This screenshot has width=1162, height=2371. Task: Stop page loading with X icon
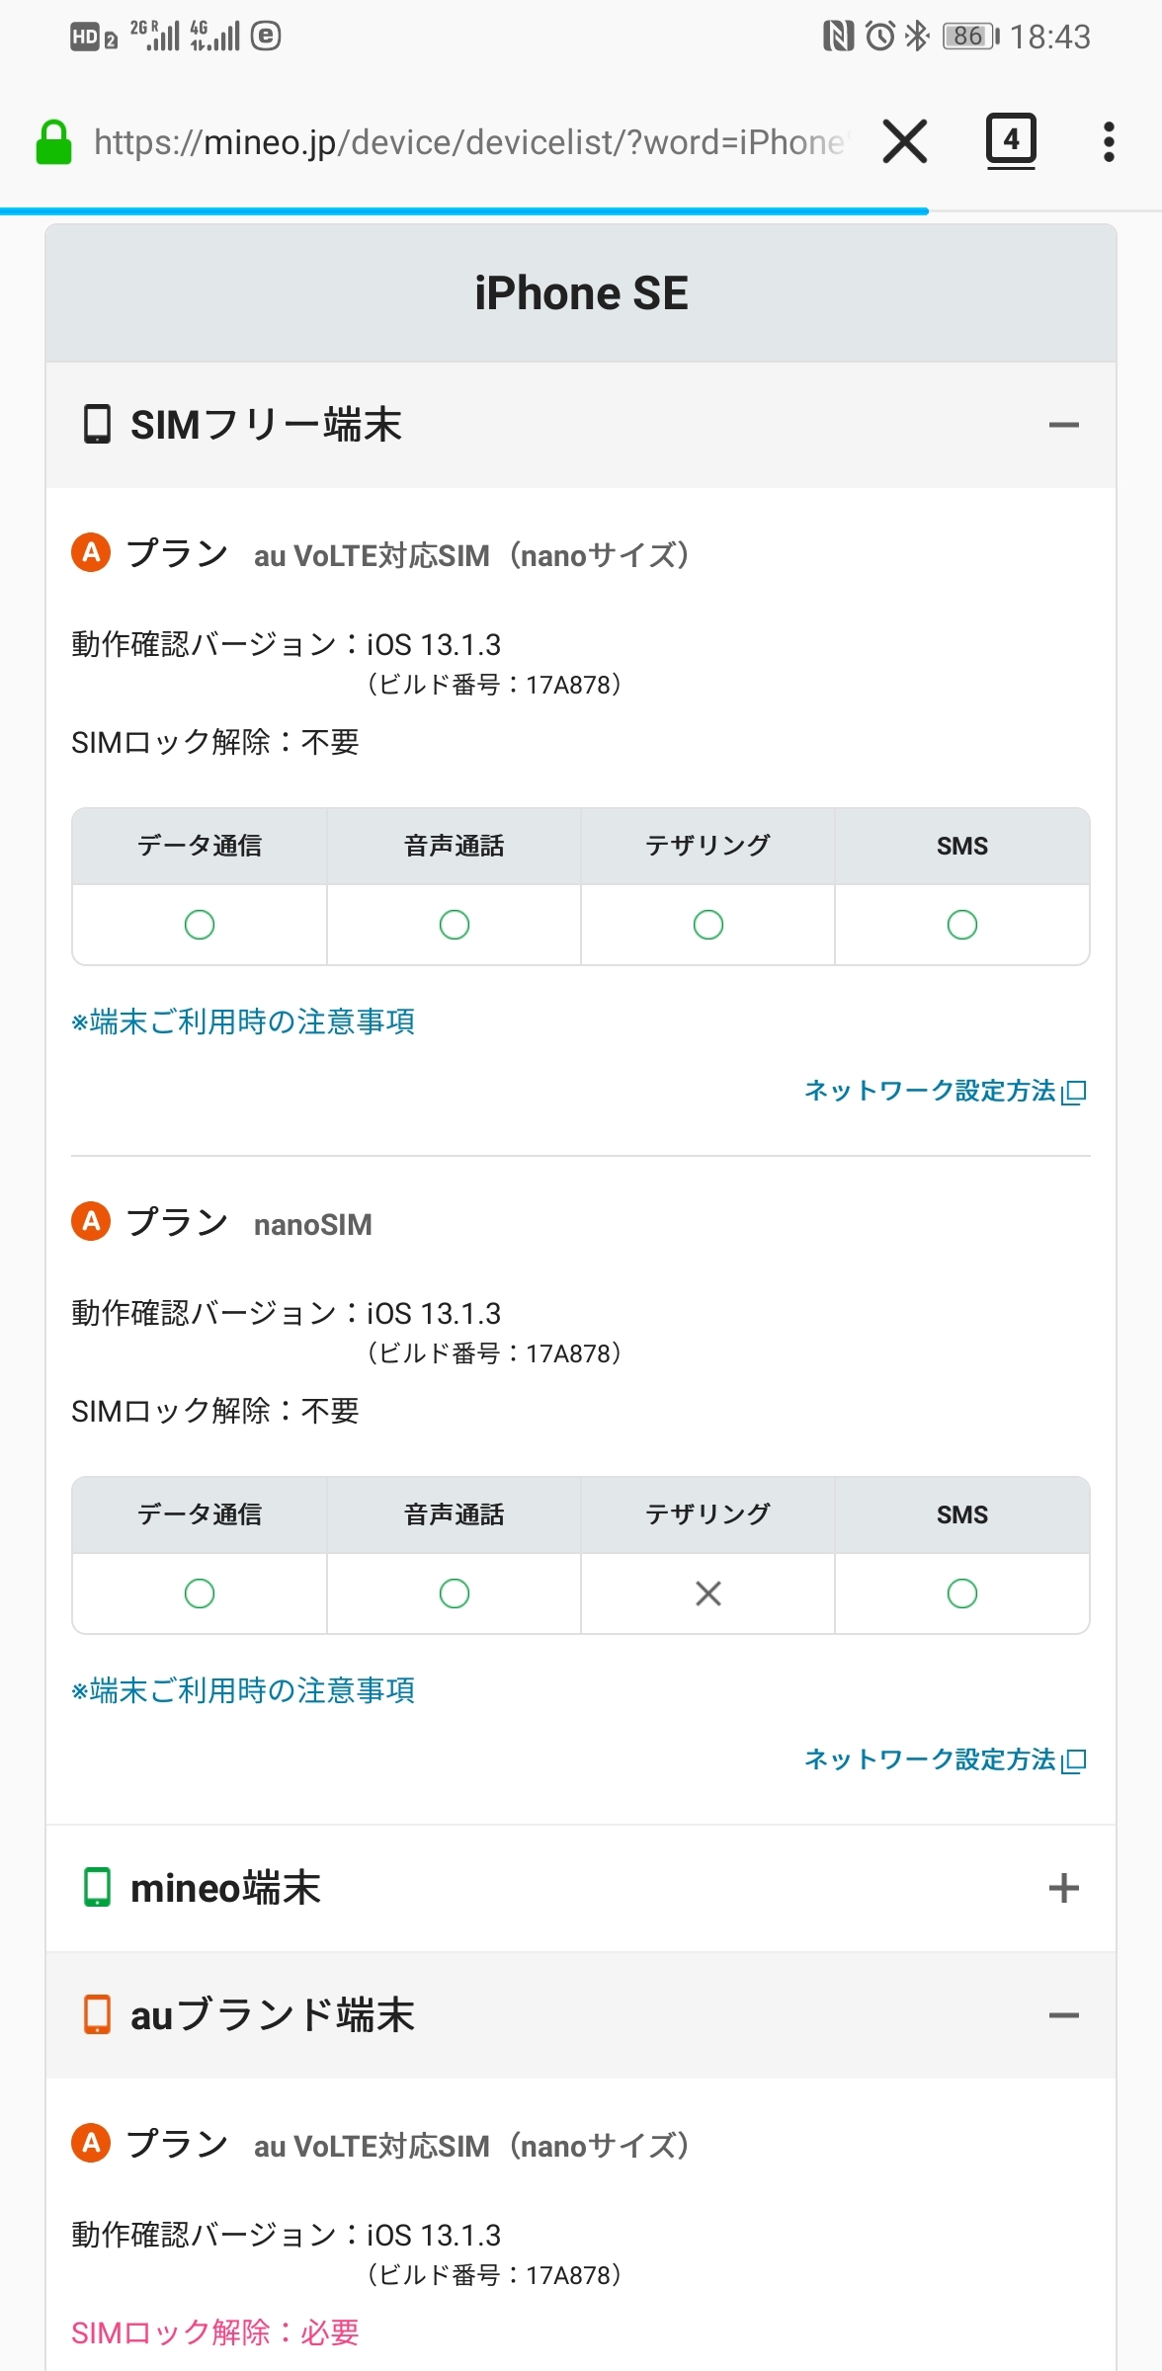point(904,141)
